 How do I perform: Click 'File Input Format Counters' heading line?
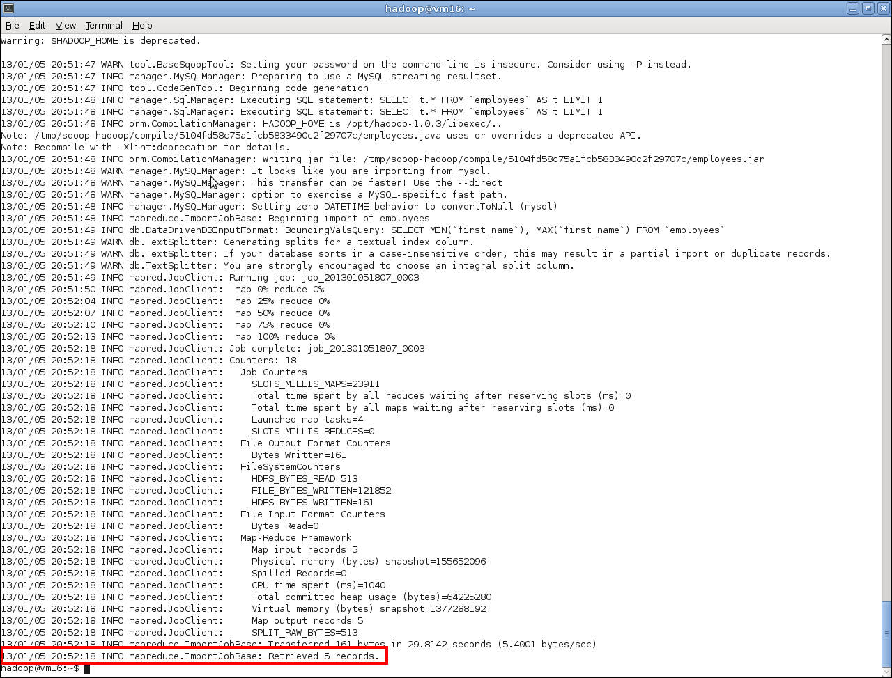[193, 514]
